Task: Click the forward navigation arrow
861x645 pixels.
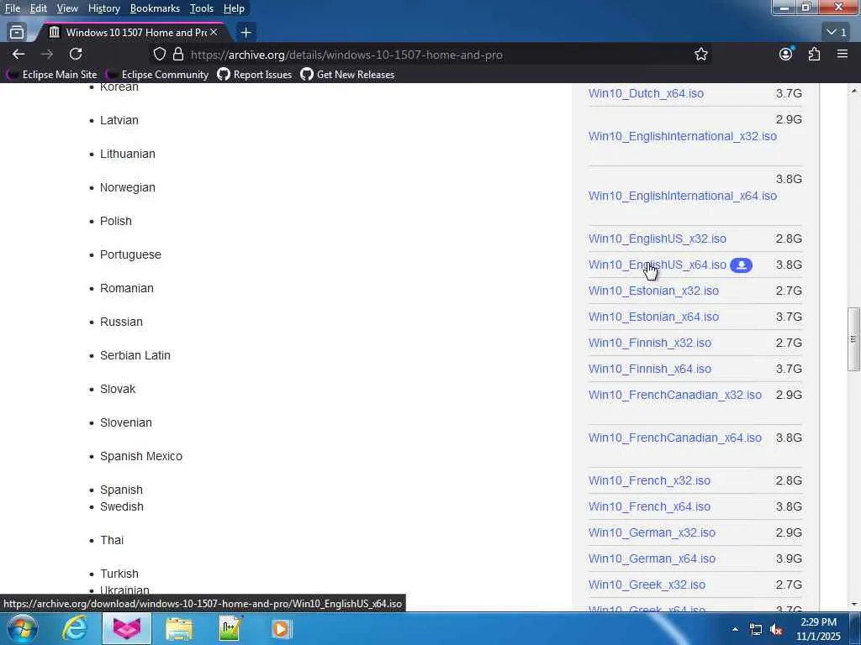Action: 47,54
